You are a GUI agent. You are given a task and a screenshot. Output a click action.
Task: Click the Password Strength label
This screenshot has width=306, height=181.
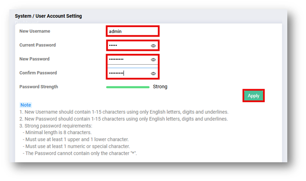click(x=39, y=86)
